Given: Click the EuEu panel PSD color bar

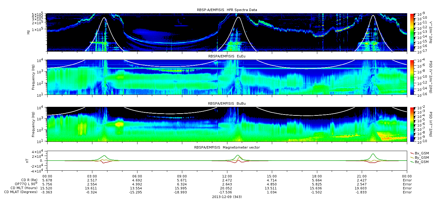Looking at the screenshot, I should 412,77.
